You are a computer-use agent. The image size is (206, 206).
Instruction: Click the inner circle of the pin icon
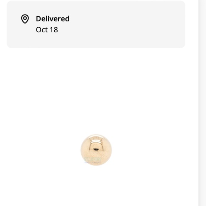click(x=25, y=18)
